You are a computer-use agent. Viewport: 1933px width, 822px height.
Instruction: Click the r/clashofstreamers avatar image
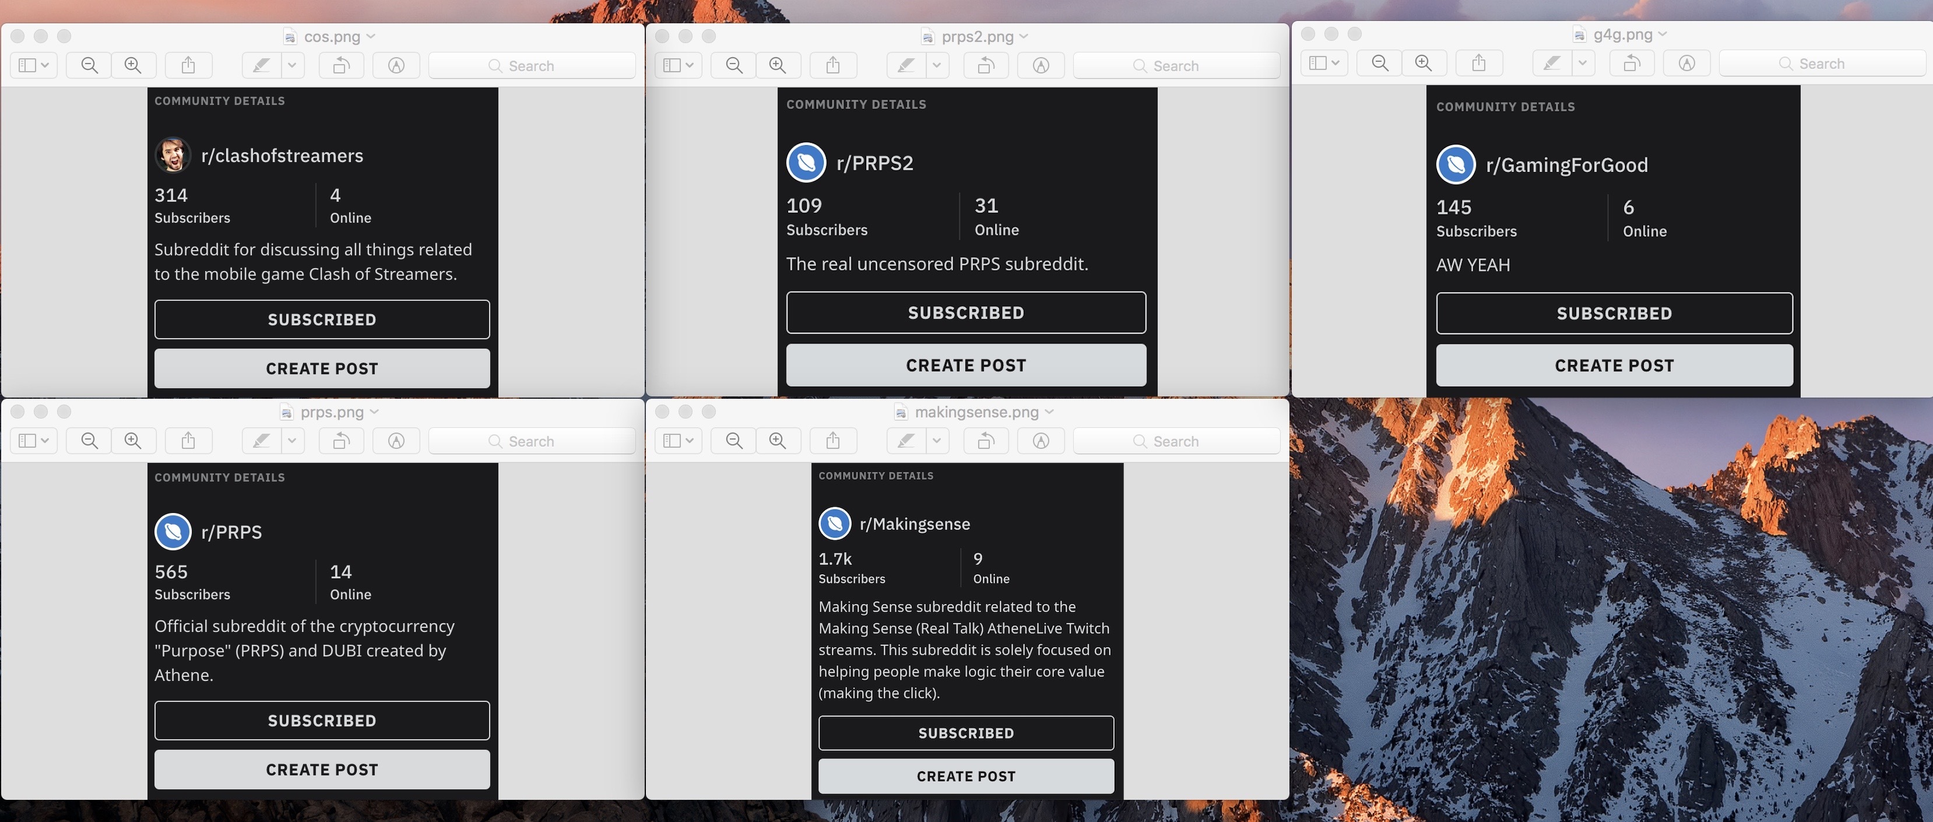coord(173,154)
